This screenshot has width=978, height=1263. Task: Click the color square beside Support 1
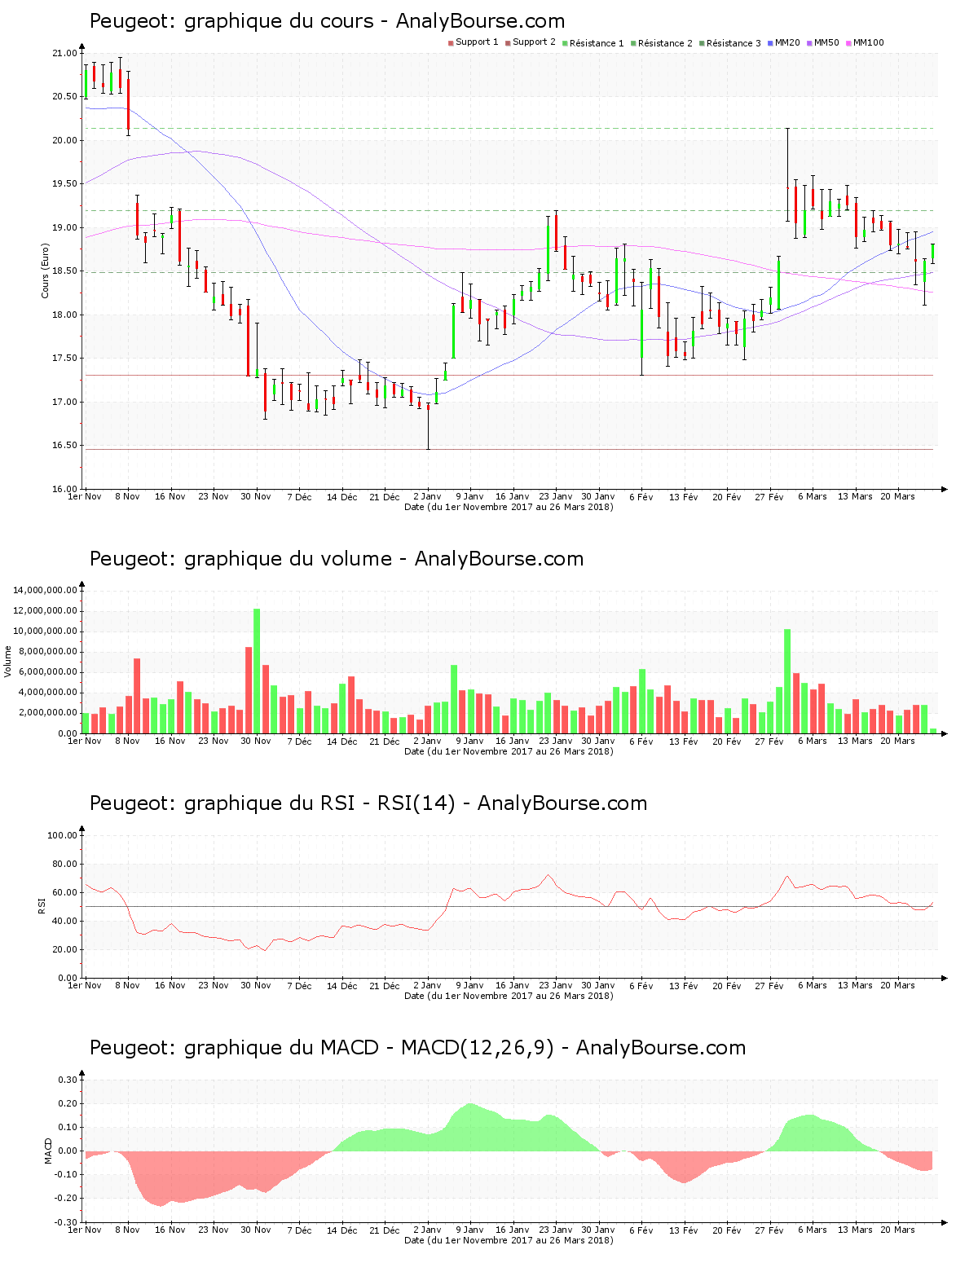coord(451,43)
